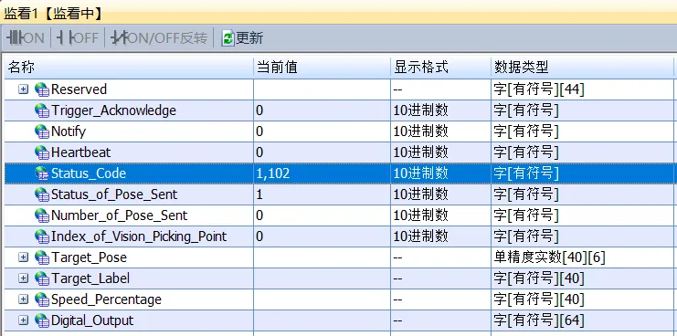Select the Target_Label row name

click(90, 278)
